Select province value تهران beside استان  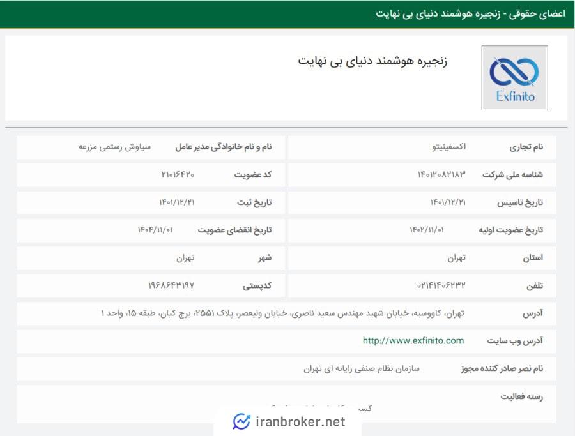457,258
